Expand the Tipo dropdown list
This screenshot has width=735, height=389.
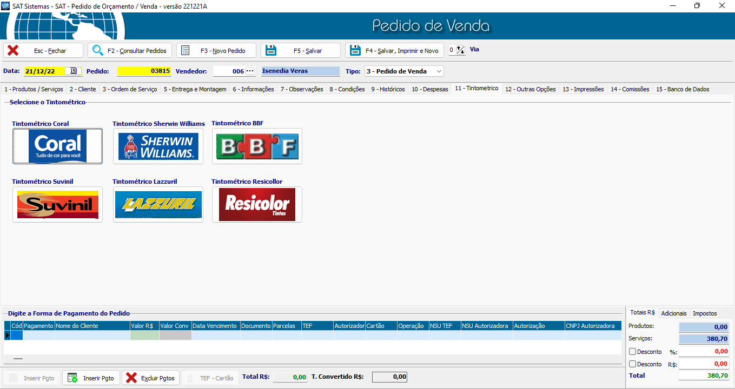click(x=439, y=71)
